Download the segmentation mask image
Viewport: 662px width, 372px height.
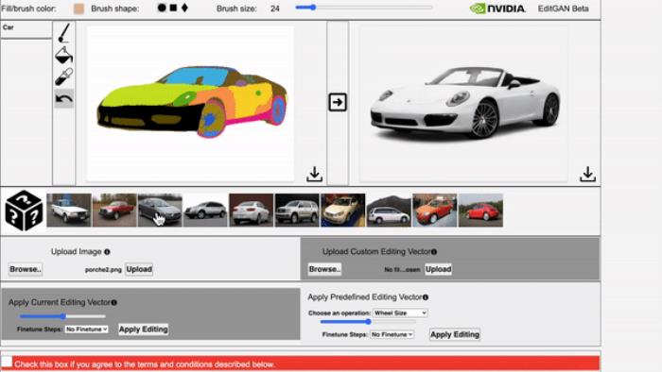click(x=314, y=174)
